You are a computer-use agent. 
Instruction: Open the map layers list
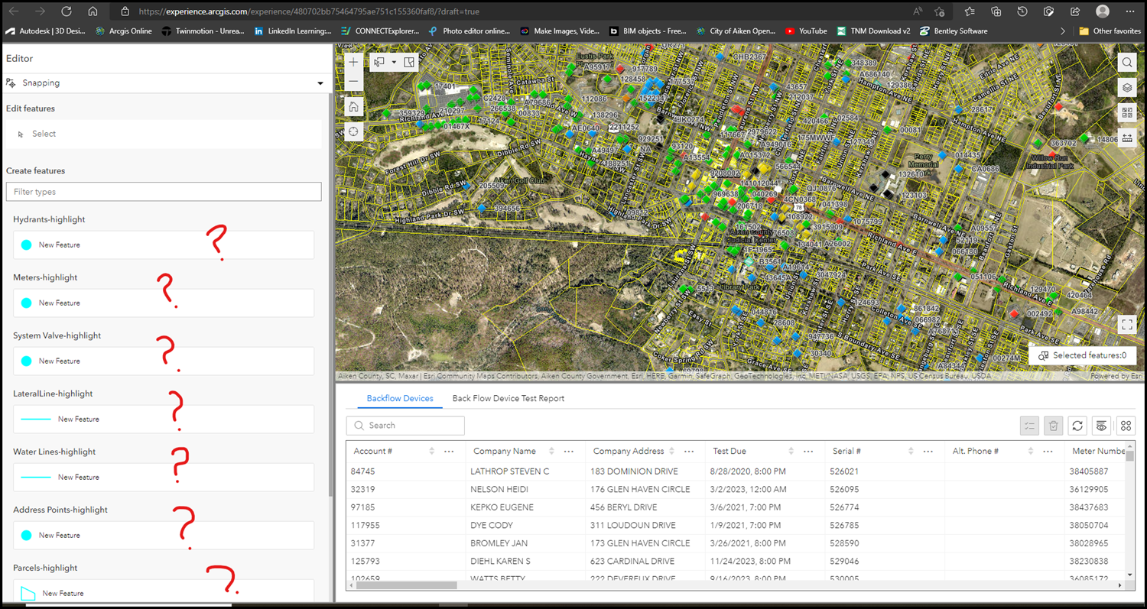[1127, 88]
